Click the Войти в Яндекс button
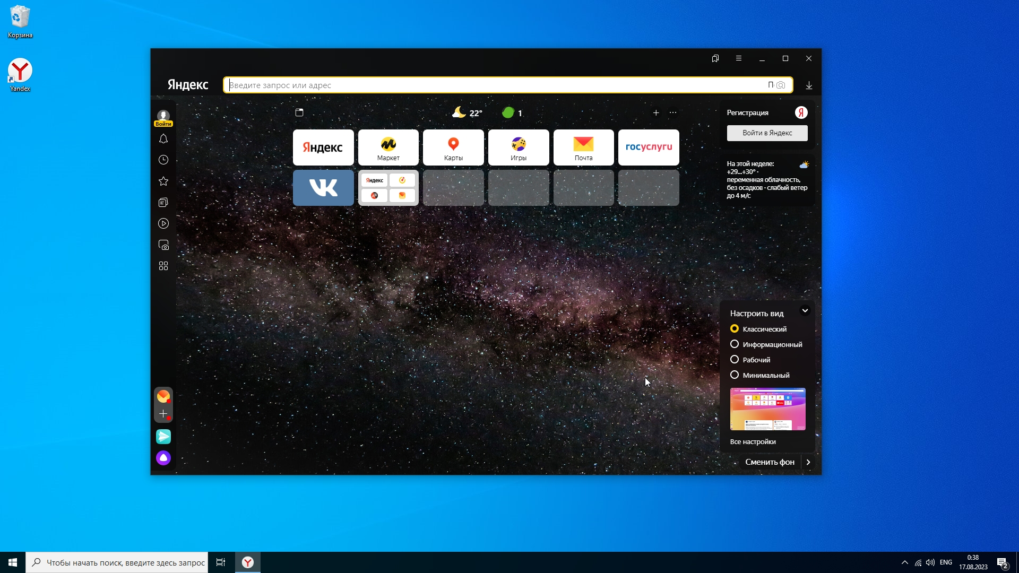The height and width of the screenshot is (573, 1019). pyautogui.click(x=767, y=133)
